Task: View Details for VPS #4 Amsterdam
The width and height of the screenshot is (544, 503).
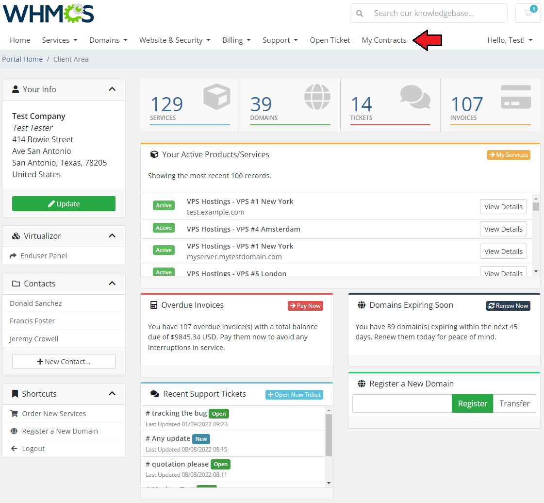Action: tap(503, 229)
